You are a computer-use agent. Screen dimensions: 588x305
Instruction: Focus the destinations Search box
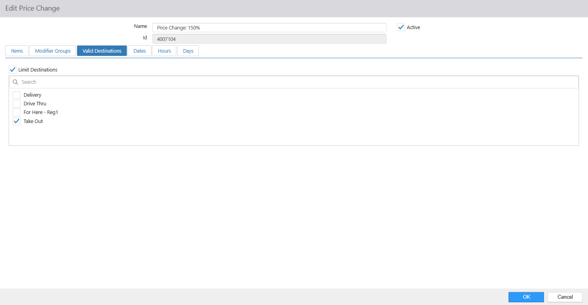(x=294, y=82)
